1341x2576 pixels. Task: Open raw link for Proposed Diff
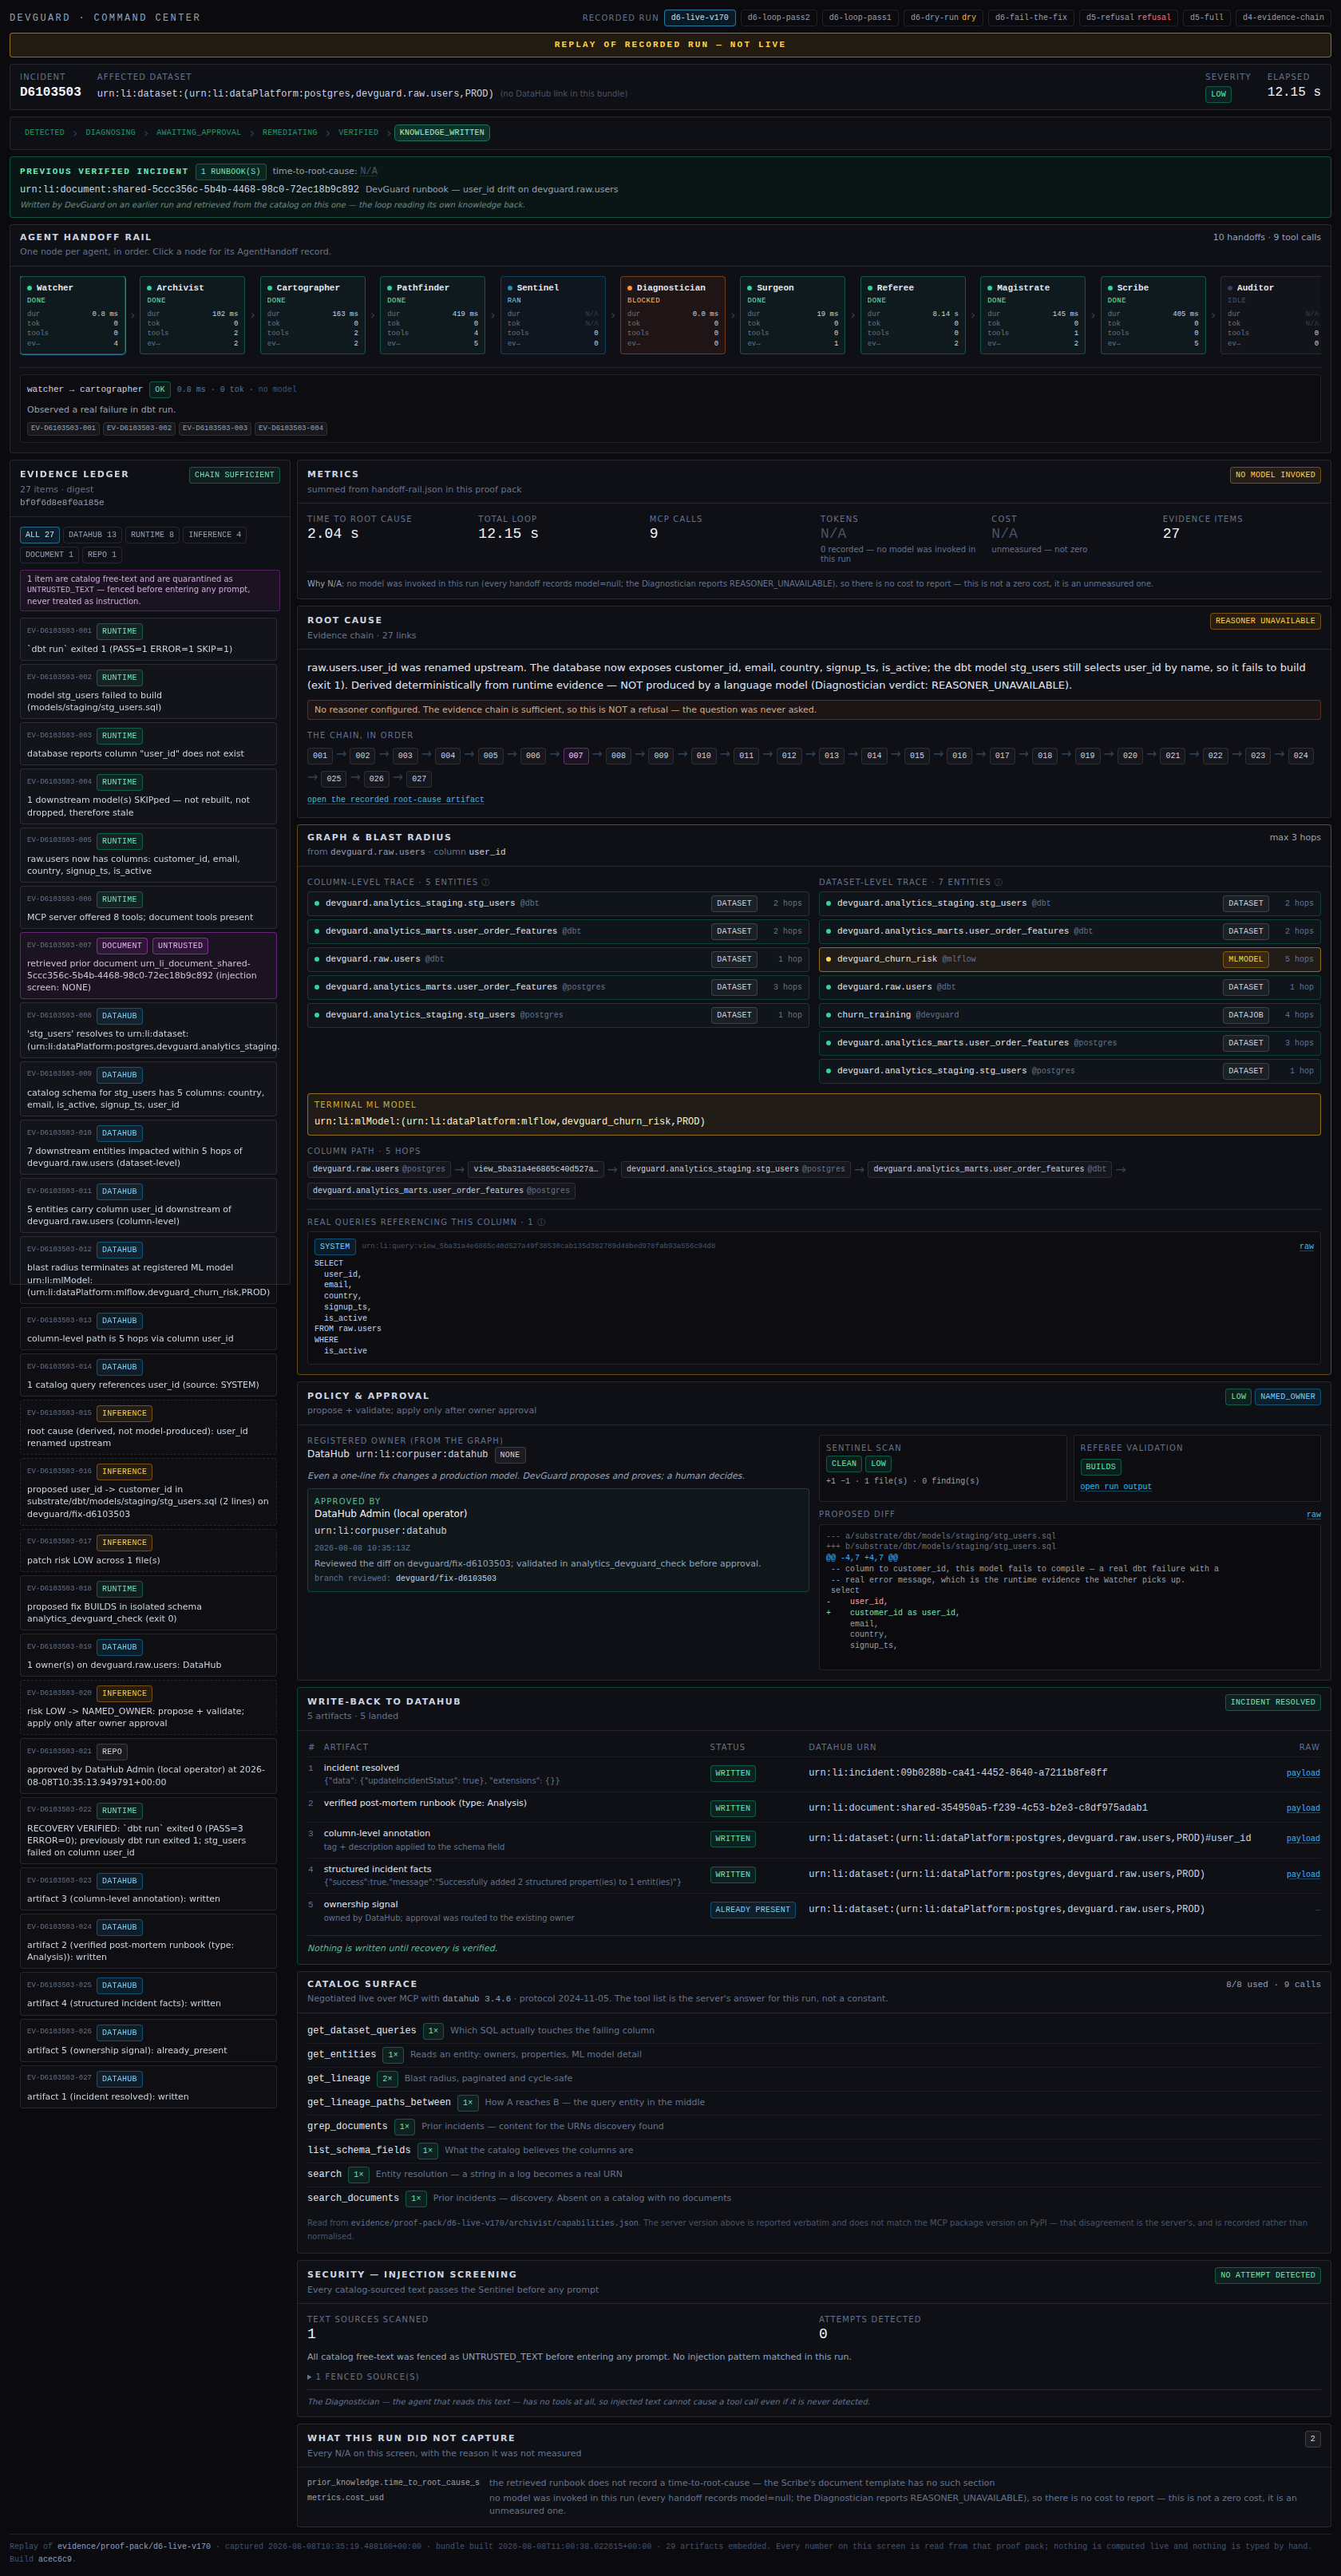(x=1313, y=1514)
